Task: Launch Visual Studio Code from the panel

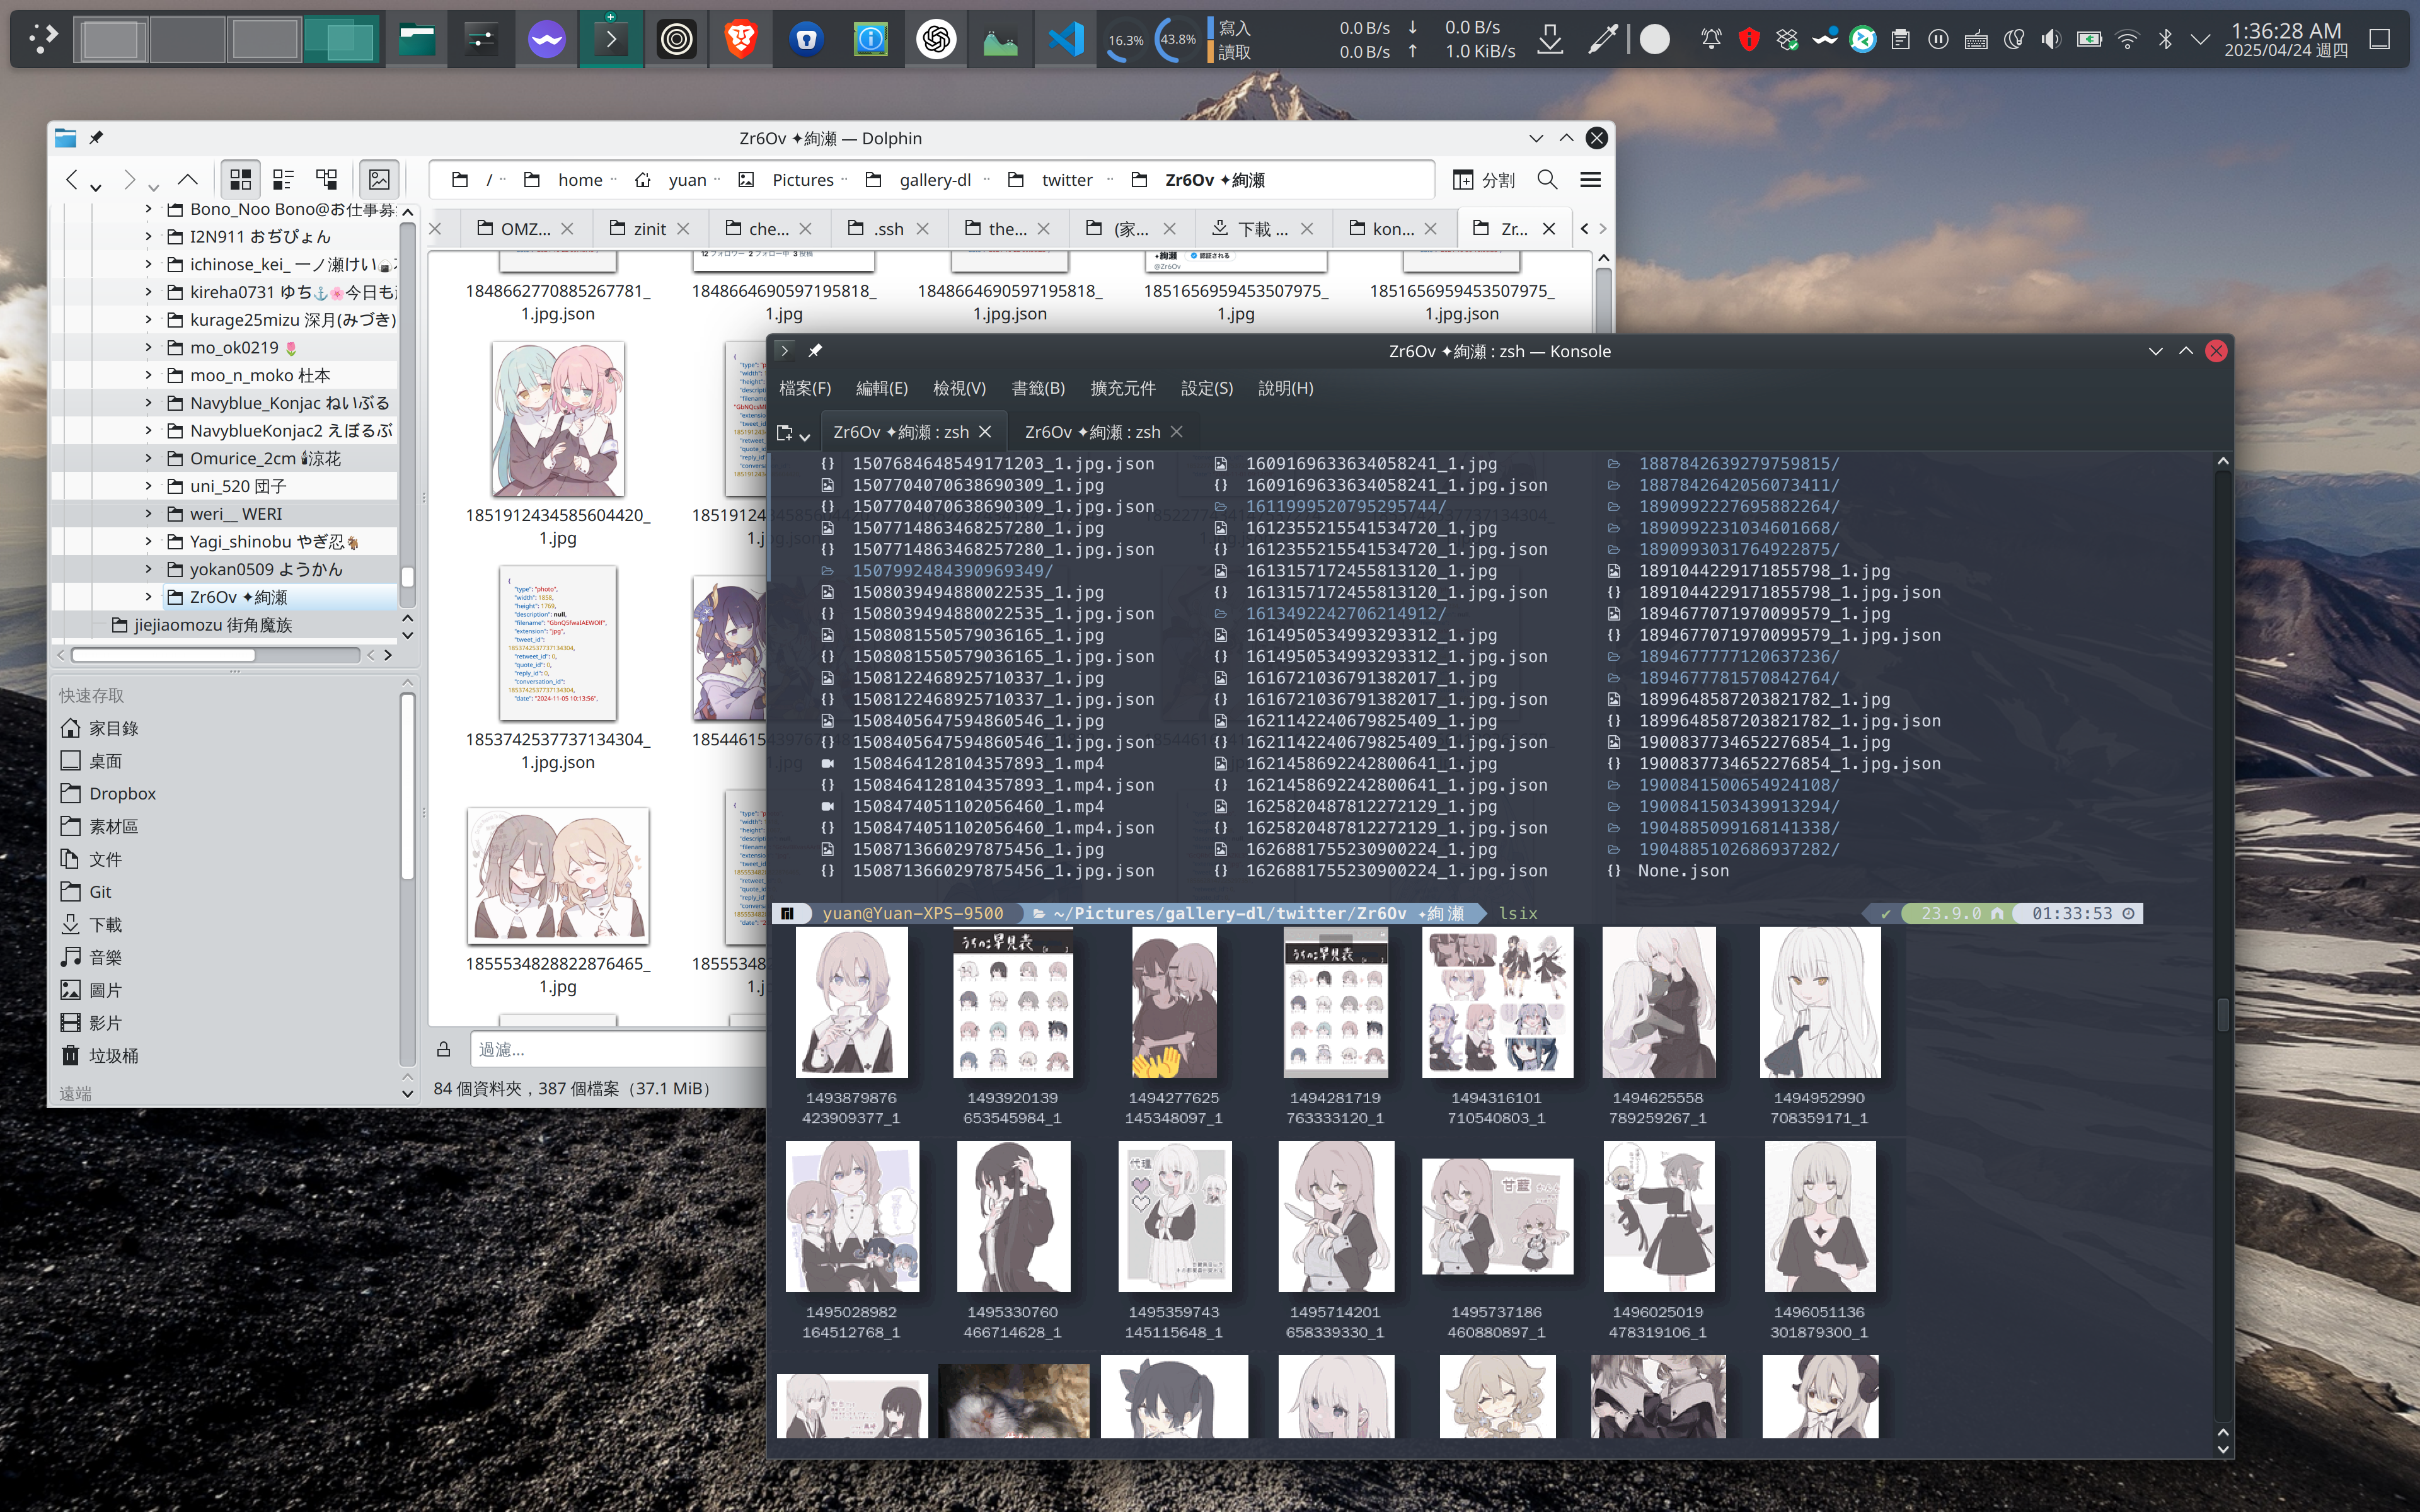Action: coord(1065,39)
